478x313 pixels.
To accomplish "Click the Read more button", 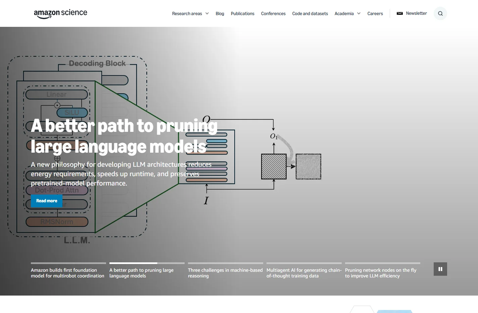I will [47, 201].
